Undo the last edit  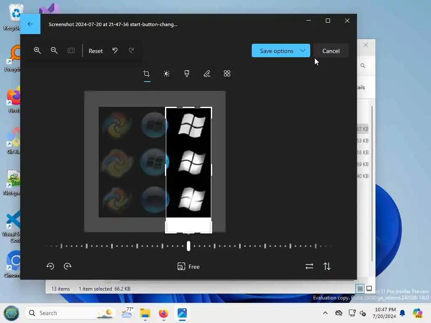tap(115, 50)
